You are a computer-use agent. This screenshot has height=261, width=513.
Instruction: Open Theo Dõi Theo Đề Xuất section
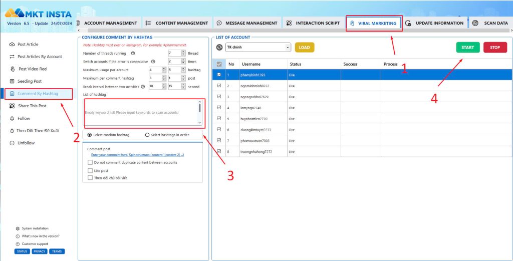35,130
